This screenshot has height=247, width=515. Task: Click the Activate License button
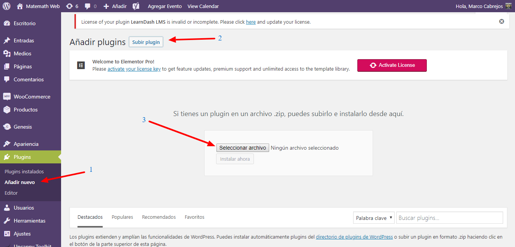click(x=392, y=65)
